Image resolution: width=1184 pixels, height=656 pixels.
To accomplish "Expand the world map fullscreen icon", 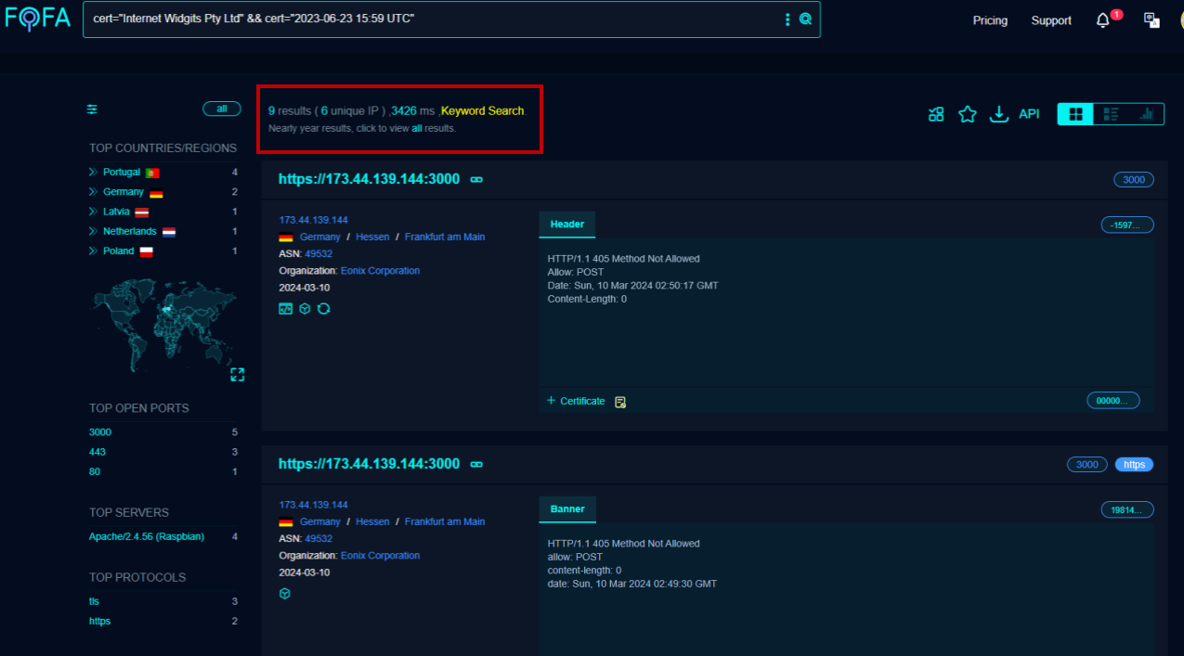I will point(237,374).
